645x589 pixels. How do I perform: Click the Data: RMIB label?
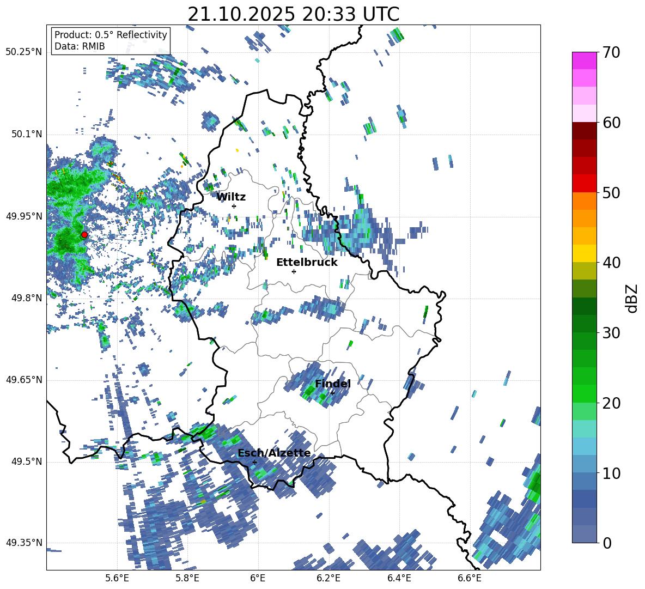(x=80, y=46)
